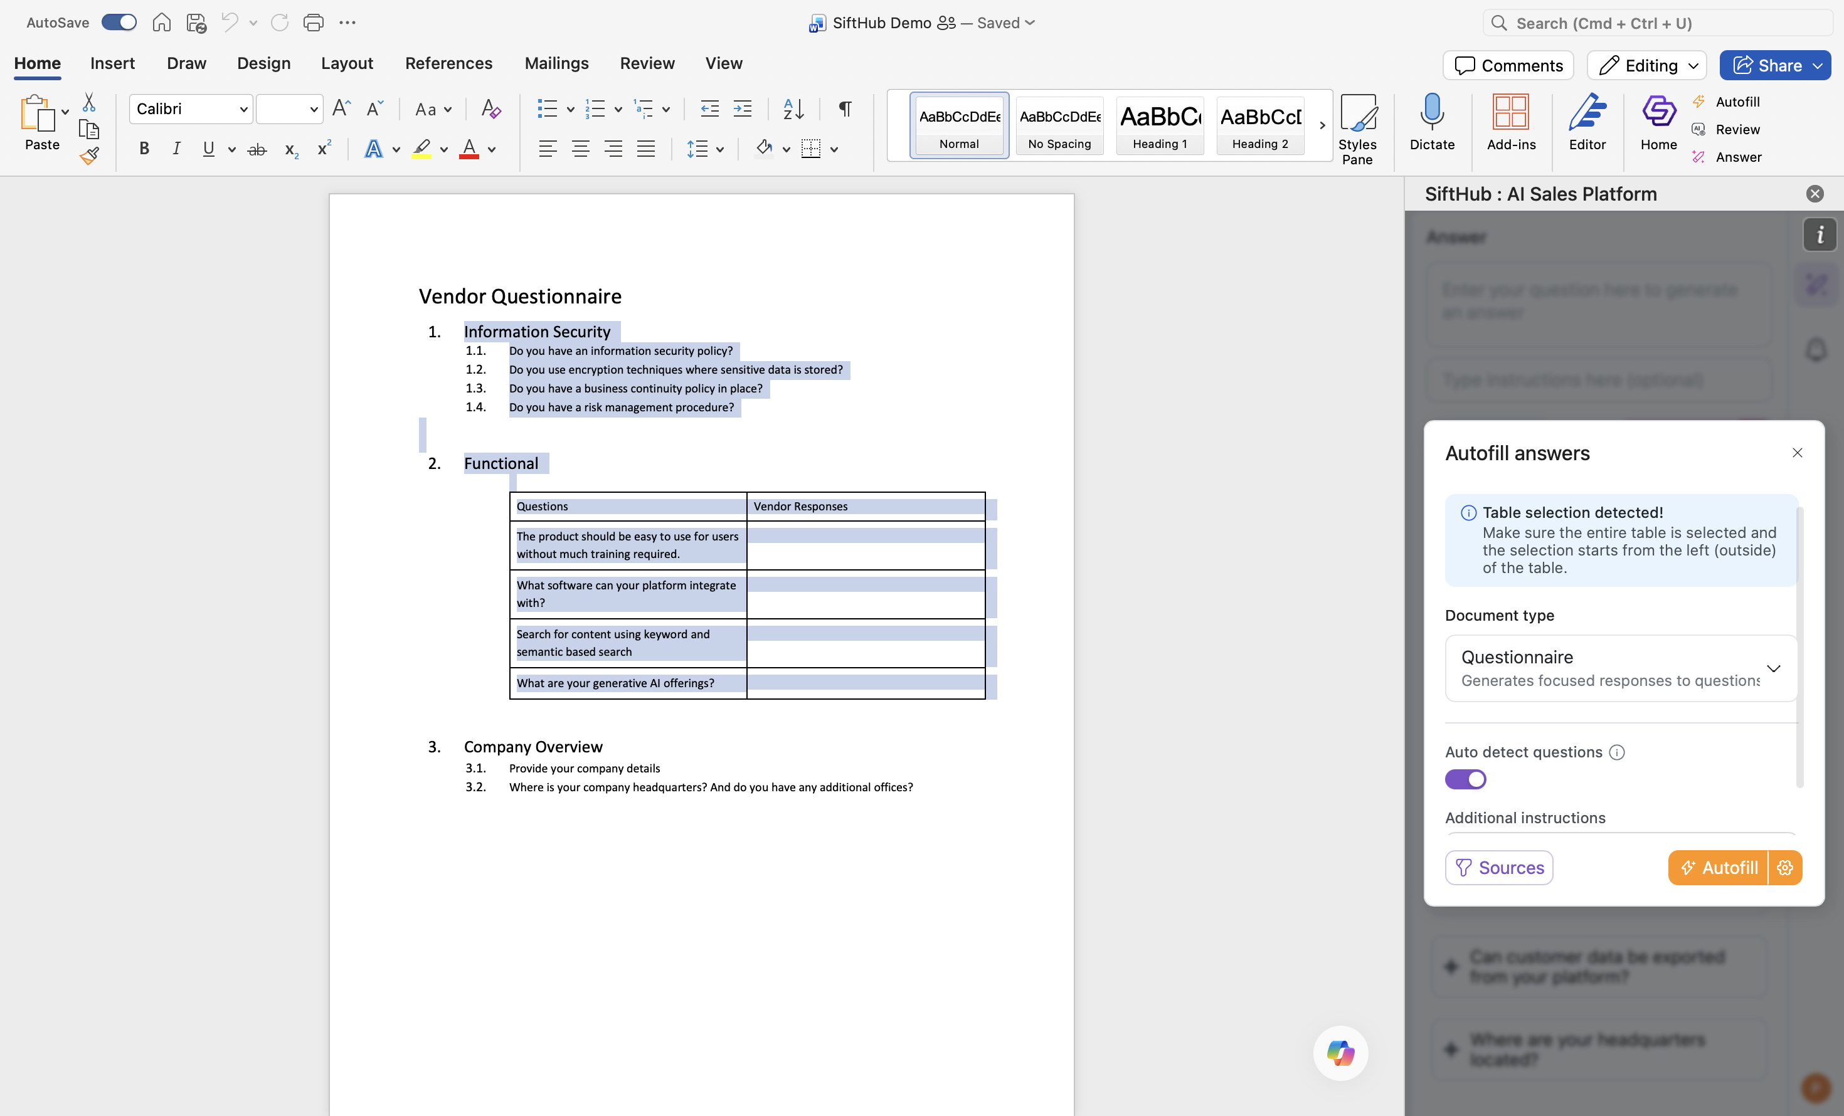Image resolution: width=1844 pixels, height=1116 pixels.
Task: Click the Autofill settings gear icon
Action: [x=1785, y=868]
